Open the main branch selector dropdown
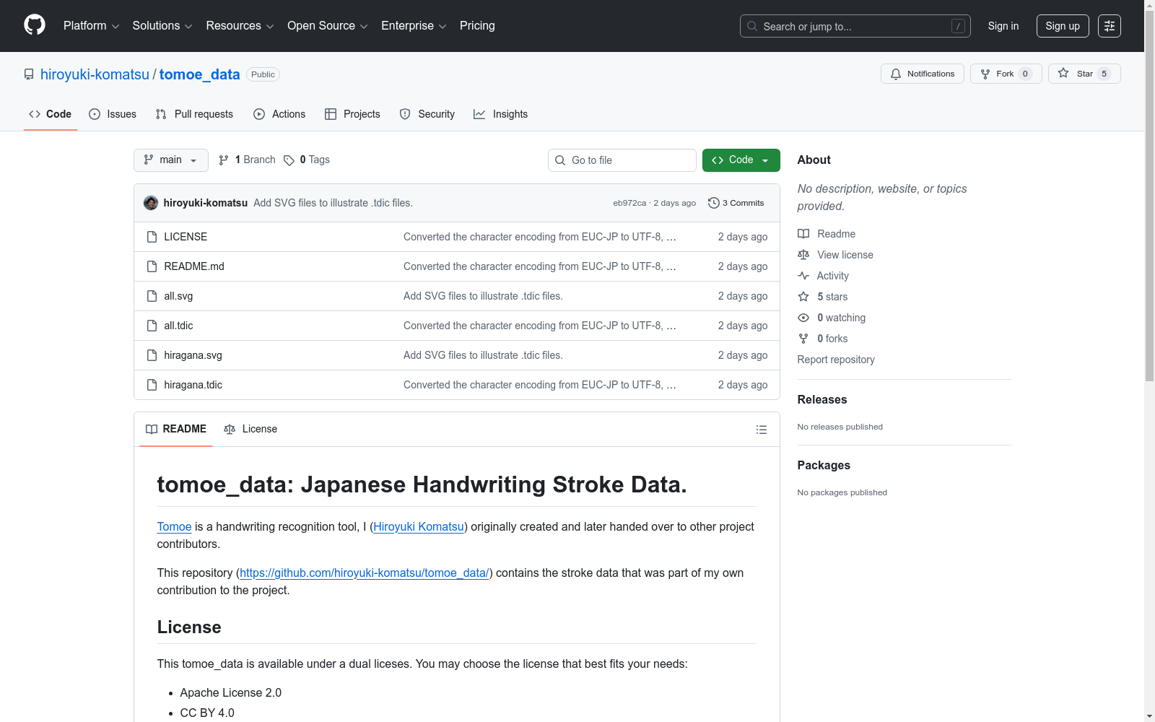Image resolution: width=1155 pixels, height=722 pixels. tap(171, 160)
